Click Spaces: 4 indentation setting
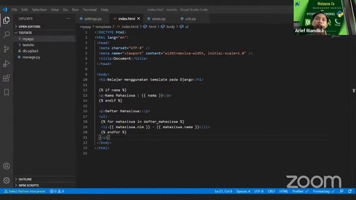The height and width of the screenshot is (200, 356). tap(243, 191)
